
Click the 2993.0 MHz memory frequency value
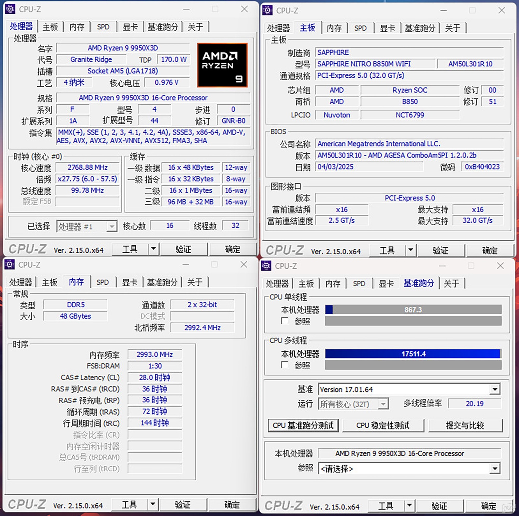click(x=155, y=355)
